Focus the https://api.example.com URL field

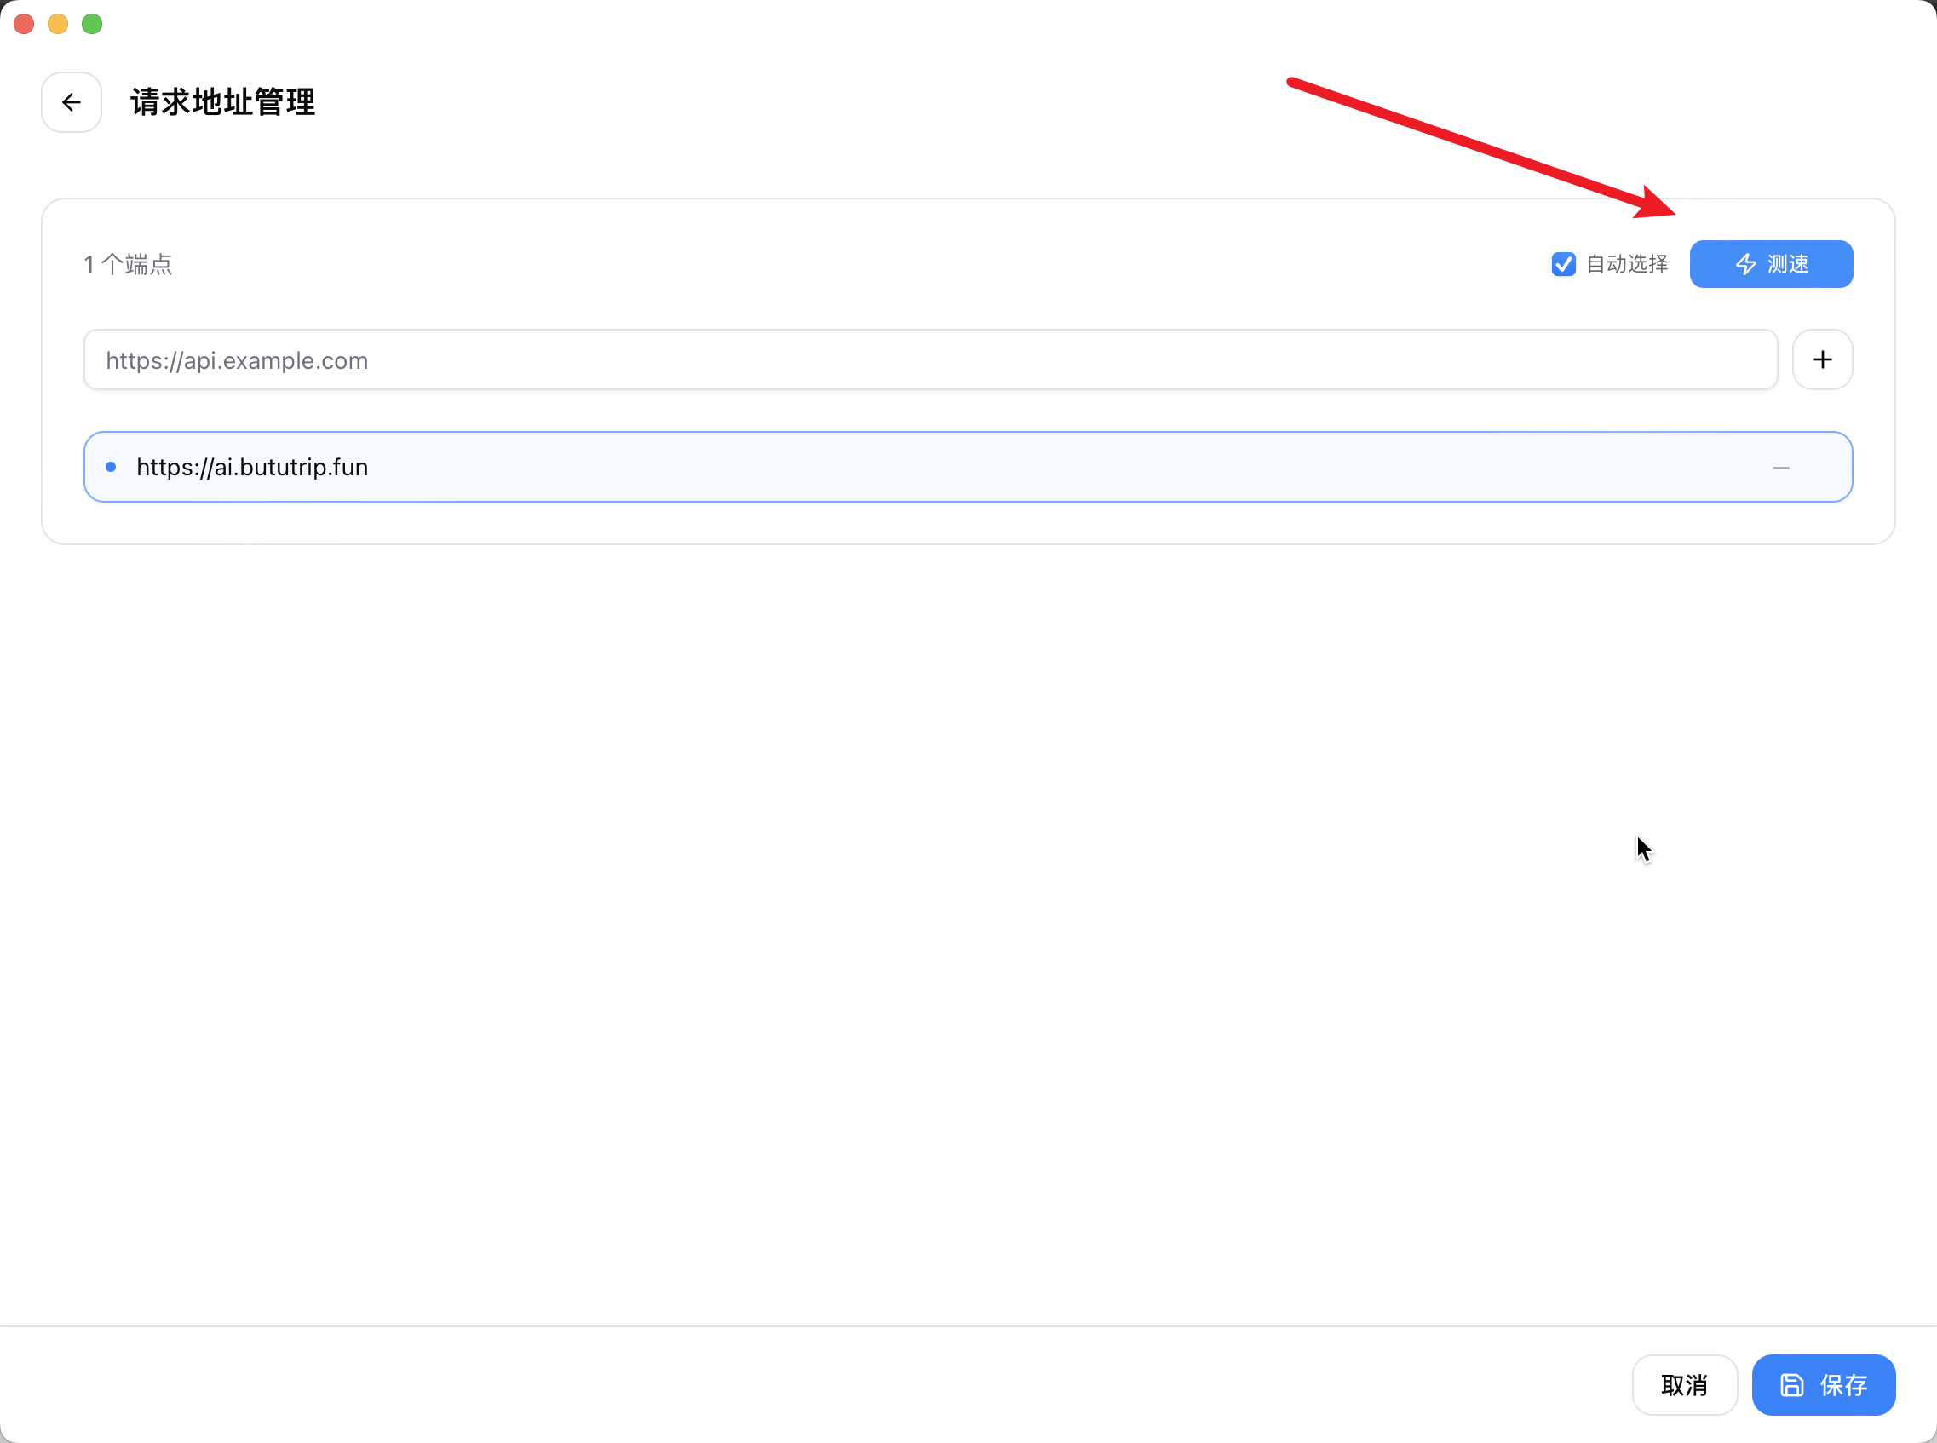pos(930,359)
